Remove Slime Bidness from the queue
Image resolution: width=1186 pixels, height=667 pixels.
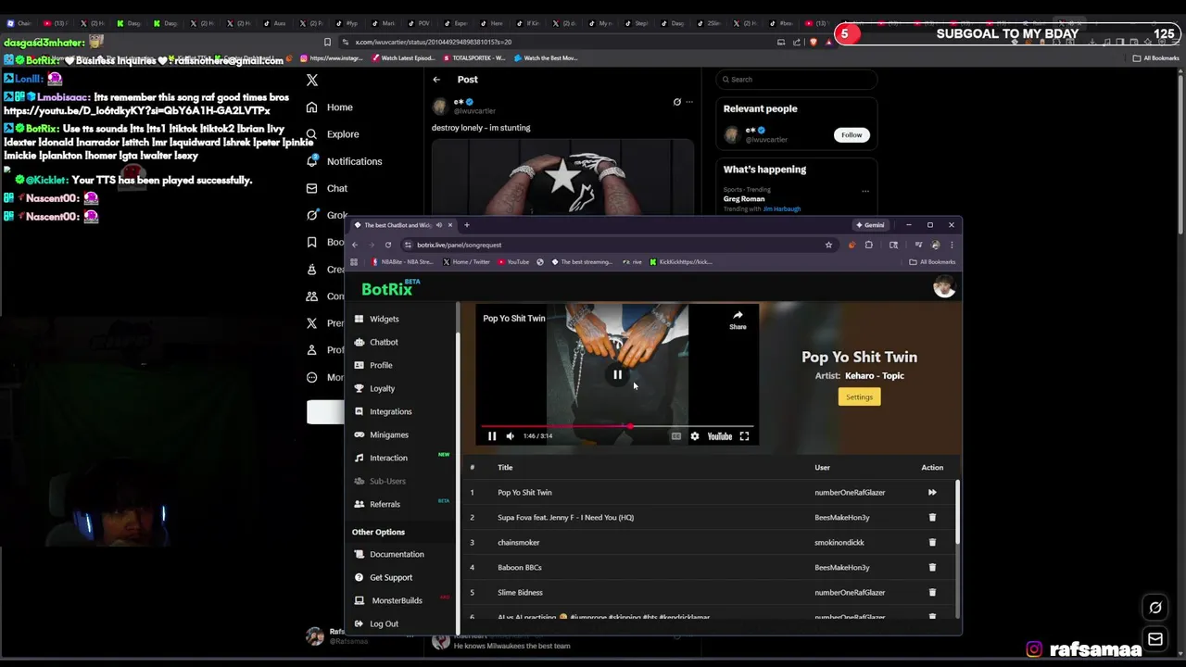click(x=932, y=593)
